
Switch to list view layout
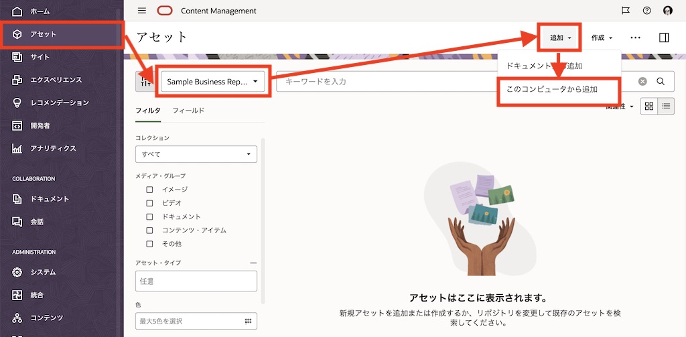(666, 106)
